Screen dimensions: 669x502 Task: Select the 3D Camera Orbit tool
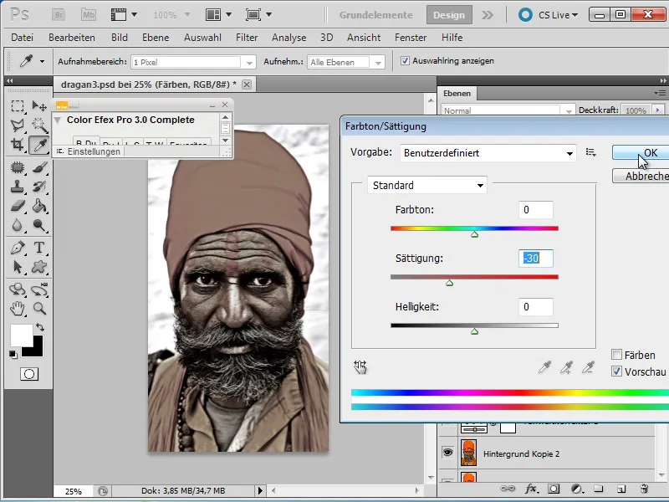[x=39, y=289]
